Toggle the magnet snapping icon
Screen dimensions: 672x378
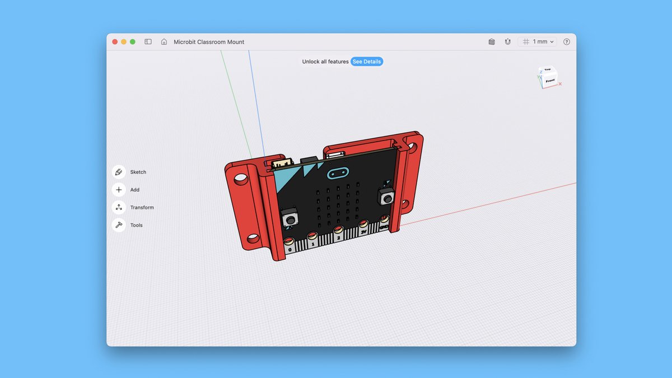coord(507,42)
